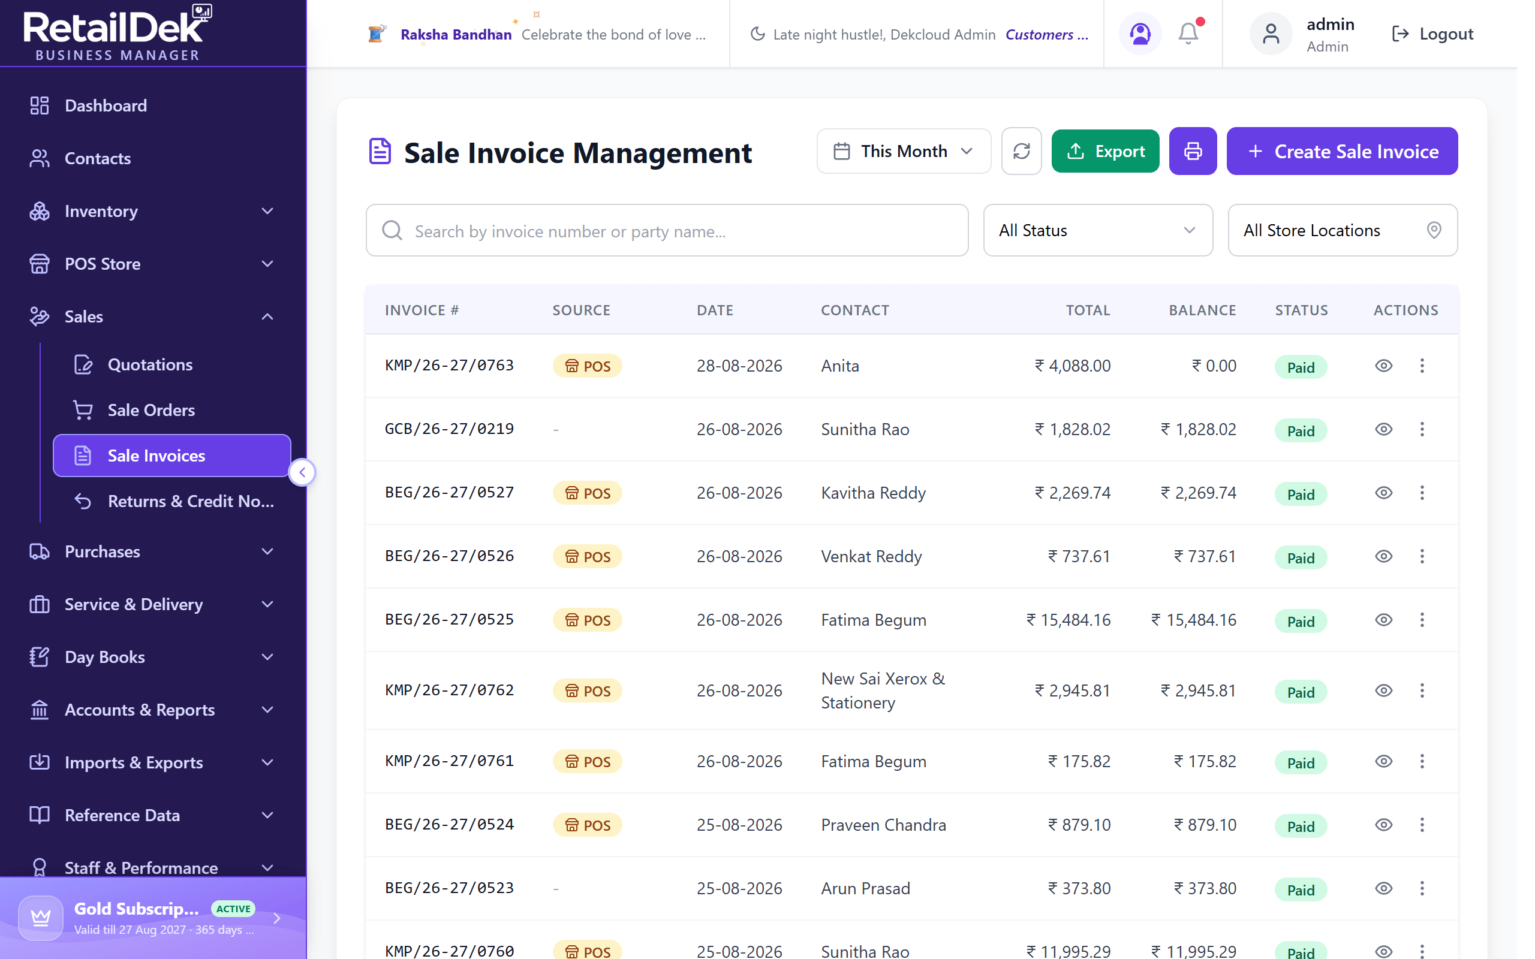
Task: Expand the Purchases sidebar section
Action: pyautogui.click(x=153, y=552)
